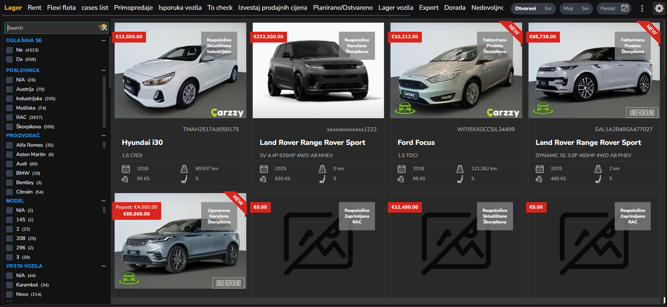The image size is (667, 307).
Task: Tick the Austrija branch checkbox
Action: [9, 89]
